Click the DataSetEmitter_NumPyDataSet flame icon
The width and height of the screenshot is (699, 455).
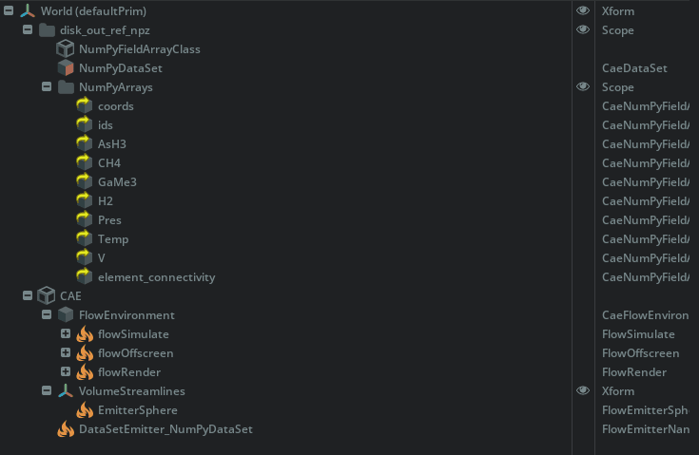(66, 429)
